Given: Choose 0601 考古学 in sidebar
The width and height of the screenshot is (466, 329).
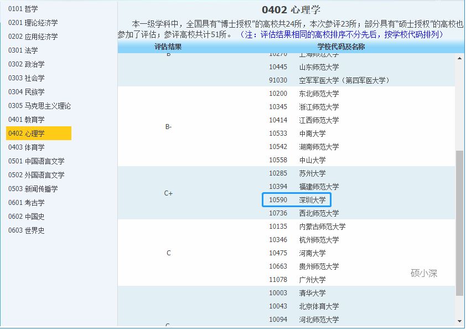Looking at the screenshot, I should click(27, 203).
